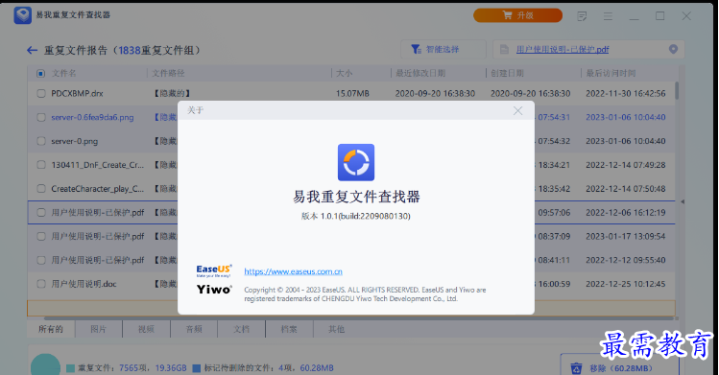
Task: Check the 130411_DnF_Create_Cr... checkbox
Action: (41, 165)
